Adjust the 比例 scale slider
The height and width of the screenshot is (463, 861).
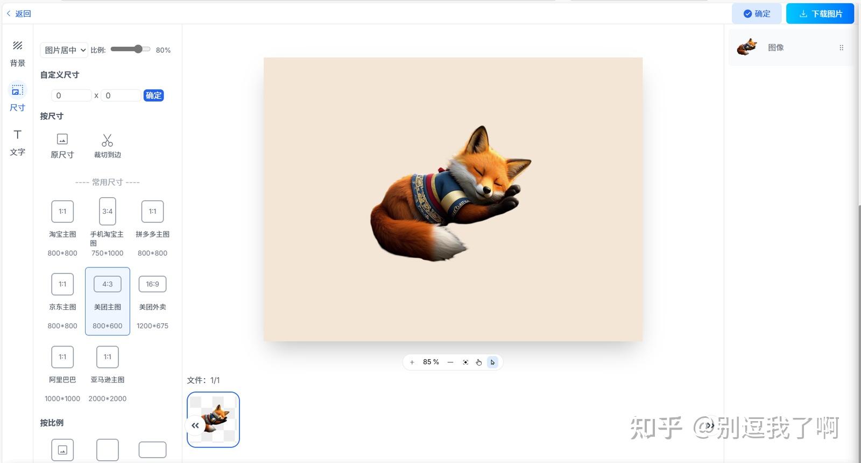click(x=131, y=49)
